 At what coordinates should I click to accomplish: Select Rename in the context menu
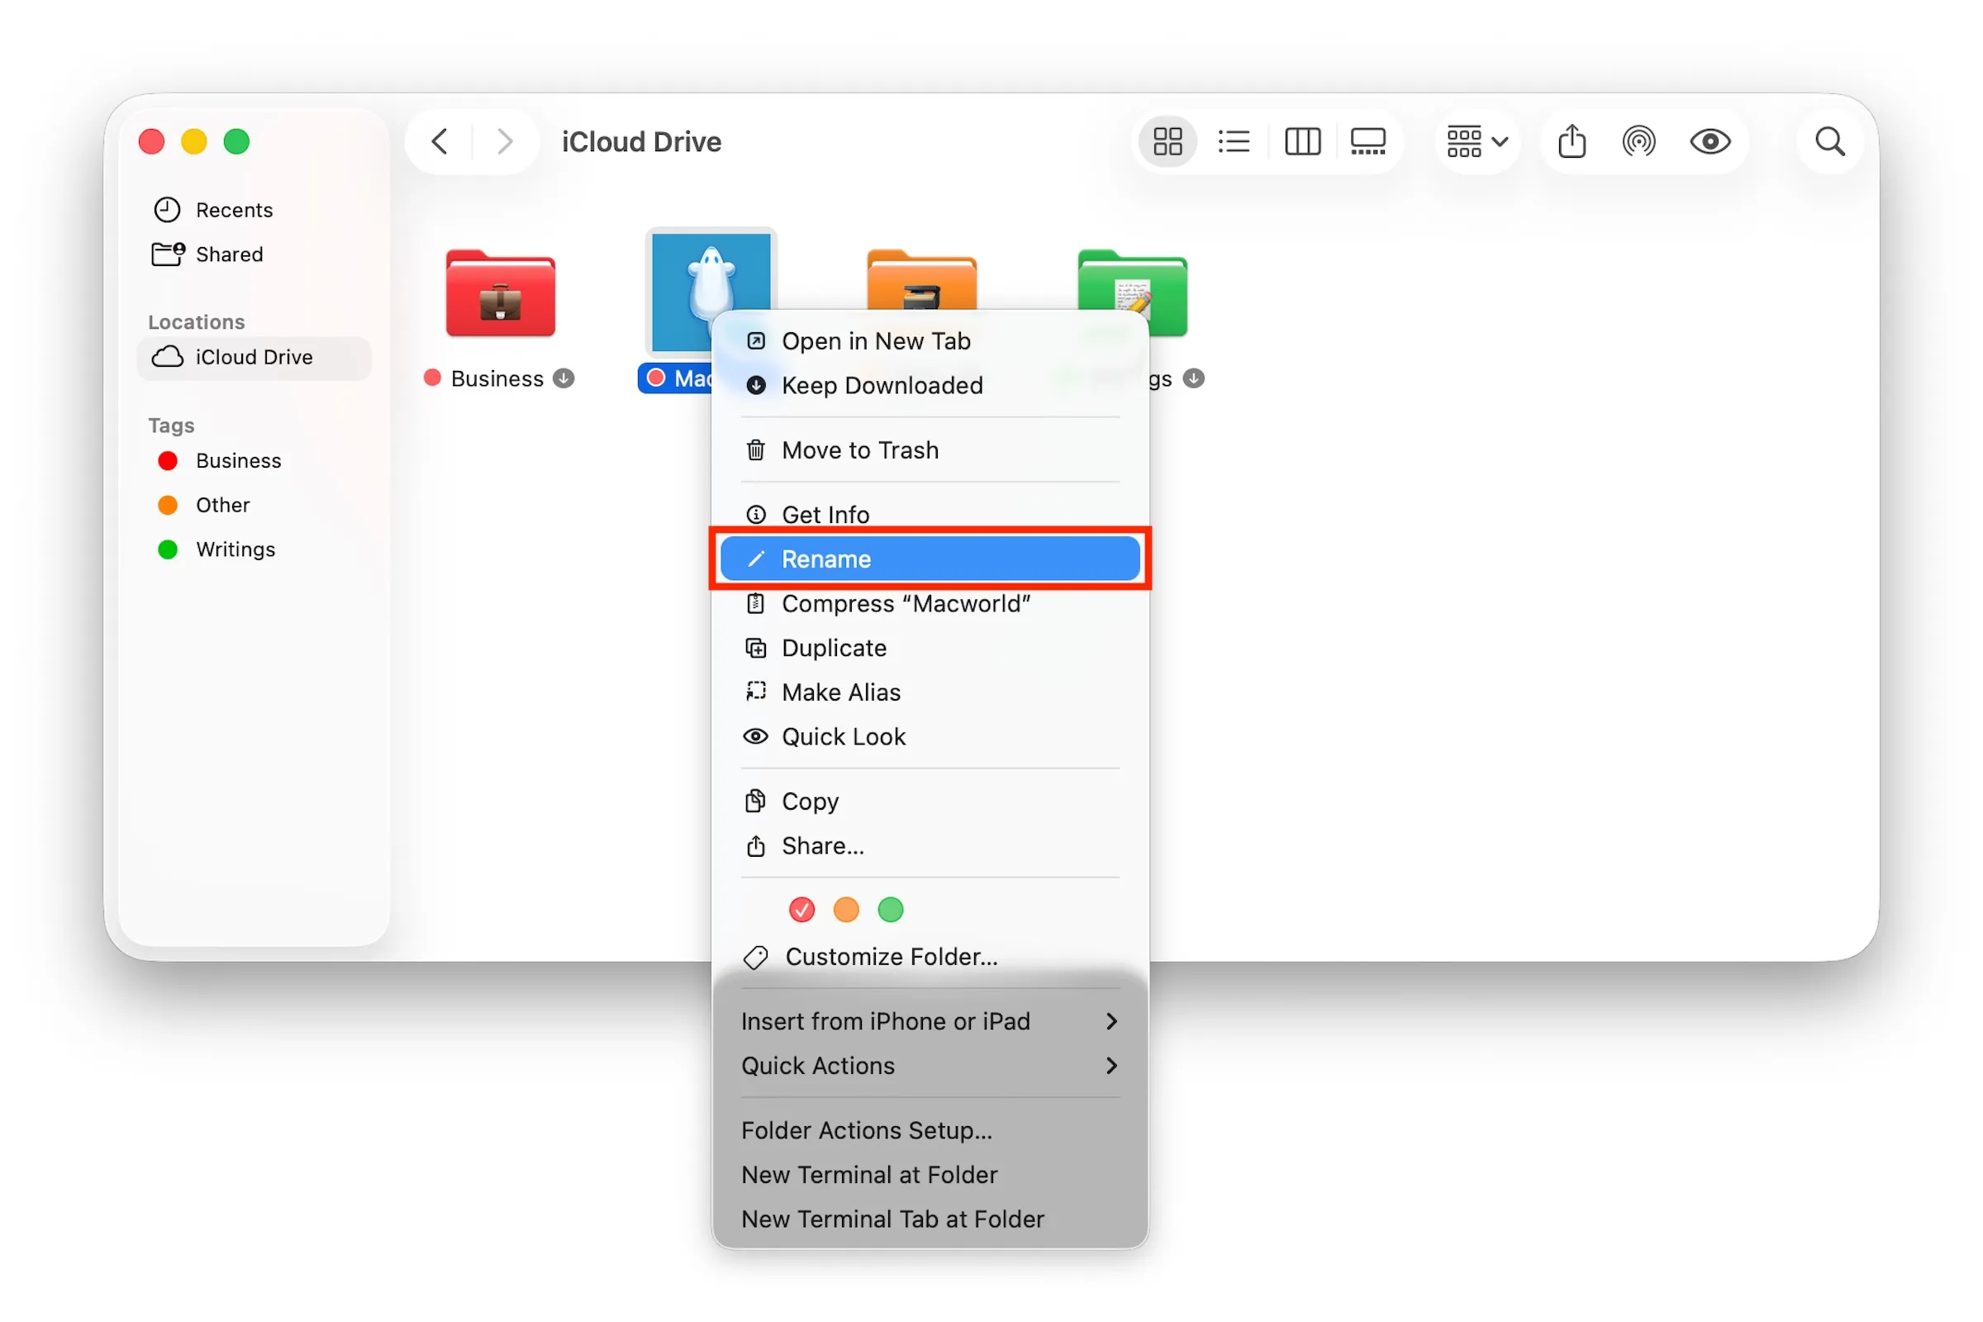click(x=930, y=559)
